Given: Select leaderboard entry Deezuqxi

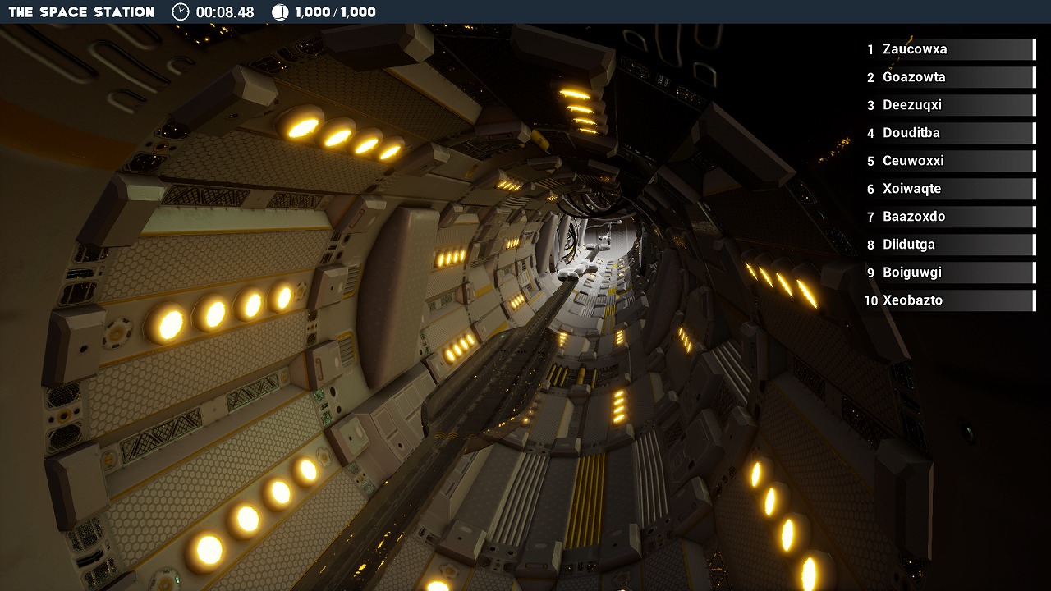Looking at the screenshot, I should coord(949,105).
